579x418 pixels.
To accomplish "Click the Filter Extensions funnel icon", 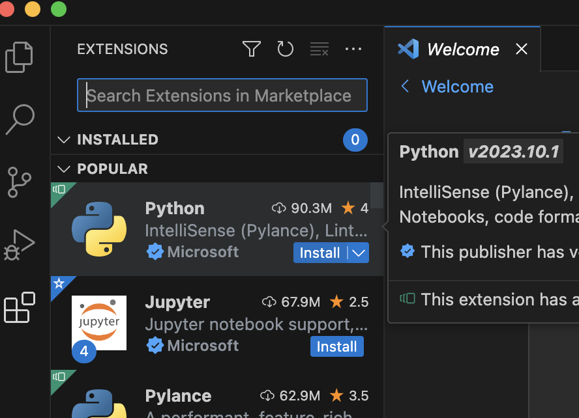I will coord(252,49).
